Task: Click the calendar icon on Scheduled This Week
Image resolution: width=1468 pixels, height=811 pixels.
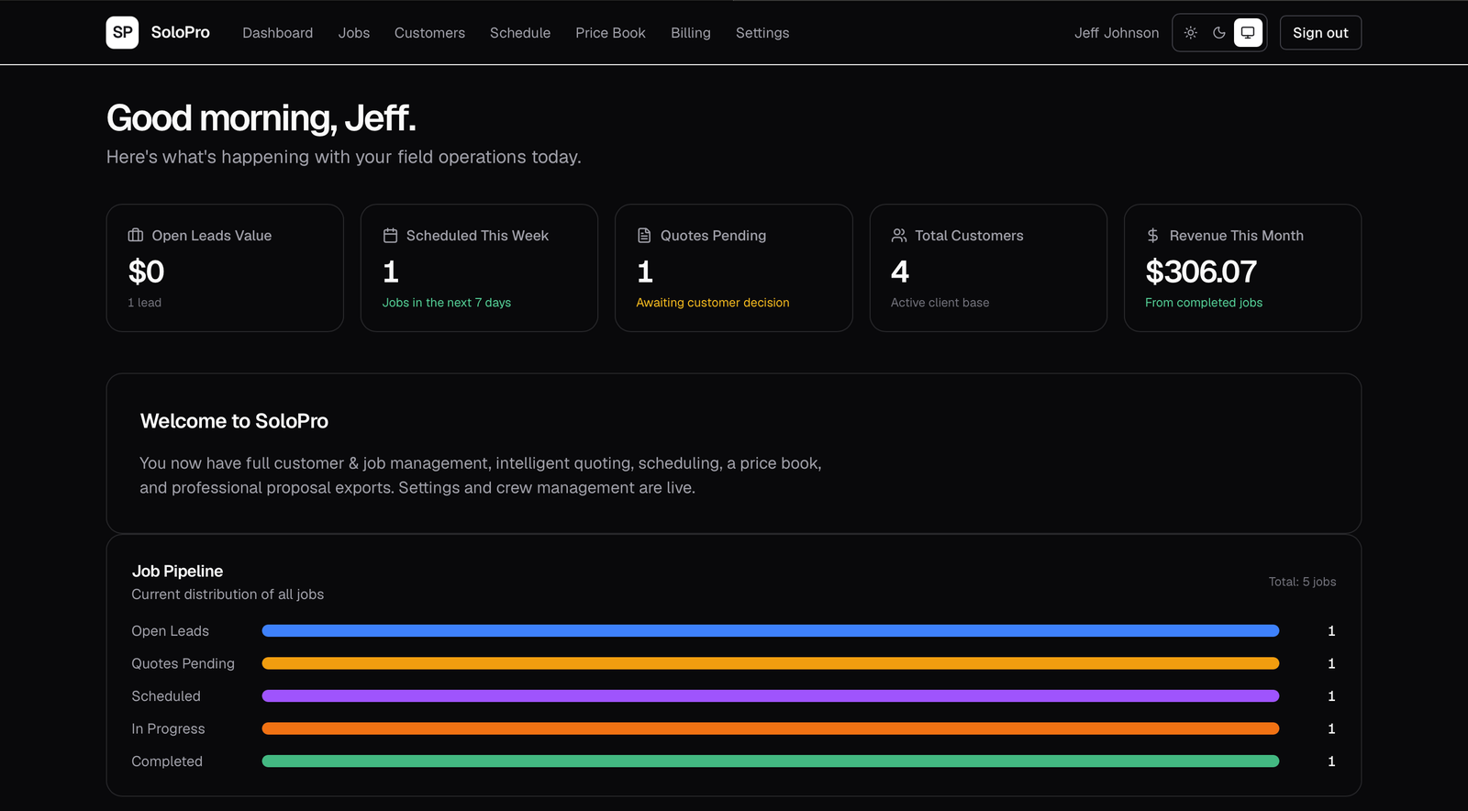Action: pos(390,236)
